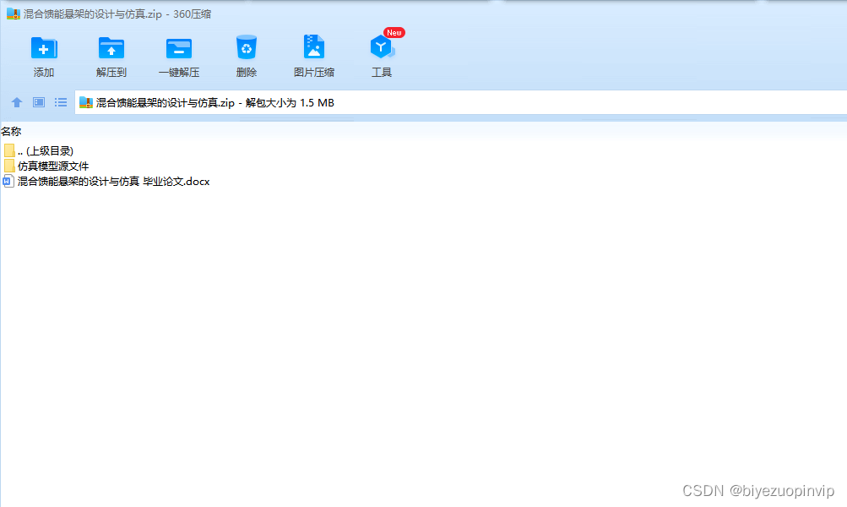Viewport: 847px width, 507px height.
Task: Go up one level with the up arrow
Action: coord(17,102)
